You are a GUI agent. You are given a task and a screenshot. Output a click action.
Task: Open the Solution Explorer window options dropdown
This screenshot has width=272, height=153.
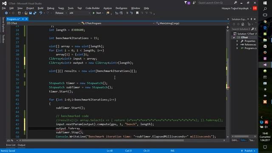(248, 19)
